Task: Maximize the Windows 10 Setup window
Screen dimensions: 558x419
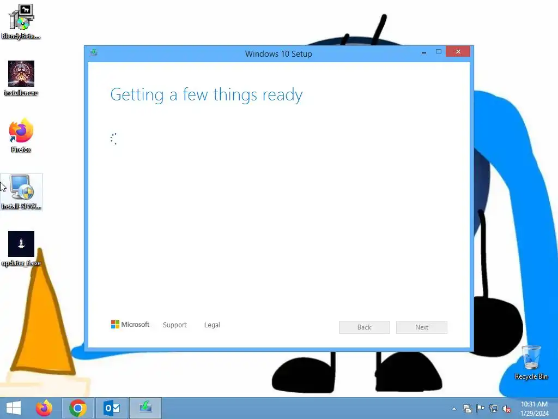Action: click(439, 52)
